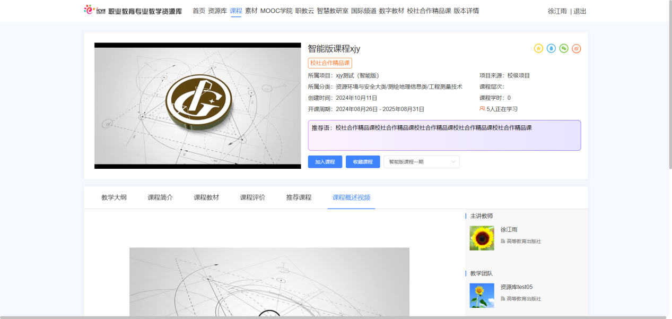
Task: Click the 加入课程 button
Action: click(x=325, y=162)
